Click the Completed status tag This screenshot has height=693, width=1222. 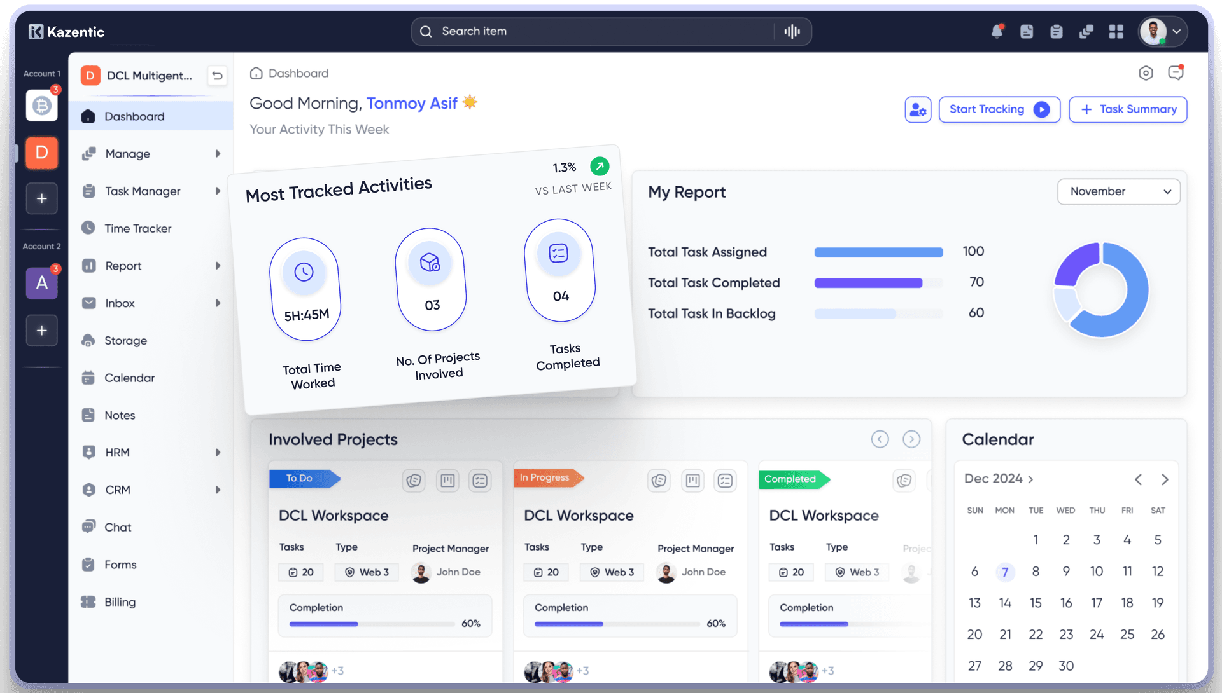pos(794,479)
